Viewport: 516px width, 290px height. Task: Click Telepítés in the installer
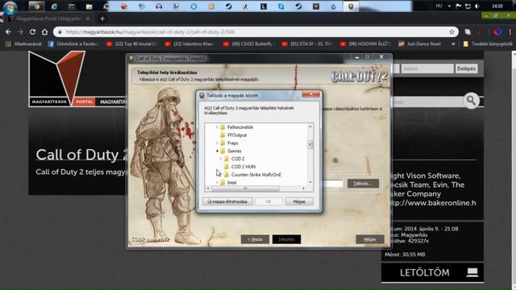286,239
